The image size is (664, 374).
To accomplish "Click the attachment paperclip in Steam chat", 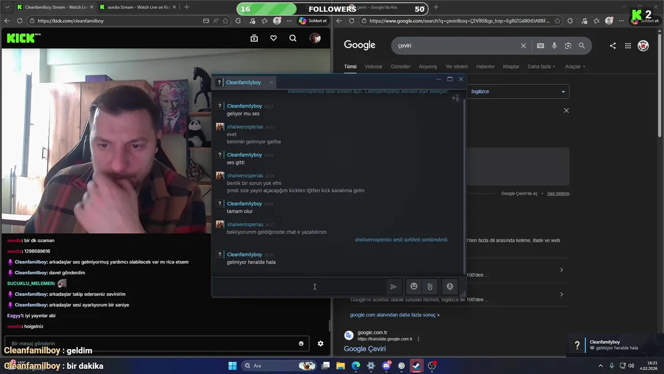I will (x=430, y=286).
